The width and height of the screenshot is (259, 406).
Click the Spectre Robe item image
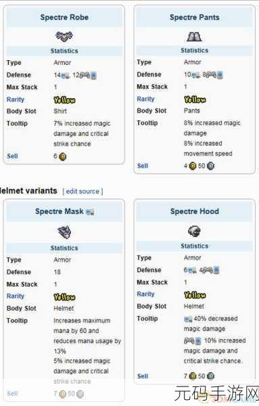click(64, 37)
